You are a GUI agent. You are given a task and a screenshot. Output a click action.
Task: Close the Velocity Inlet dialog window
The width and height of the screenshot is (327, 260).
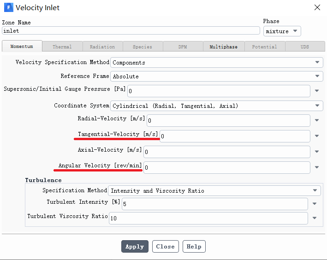pyautogui.click(x=317, y=7)
